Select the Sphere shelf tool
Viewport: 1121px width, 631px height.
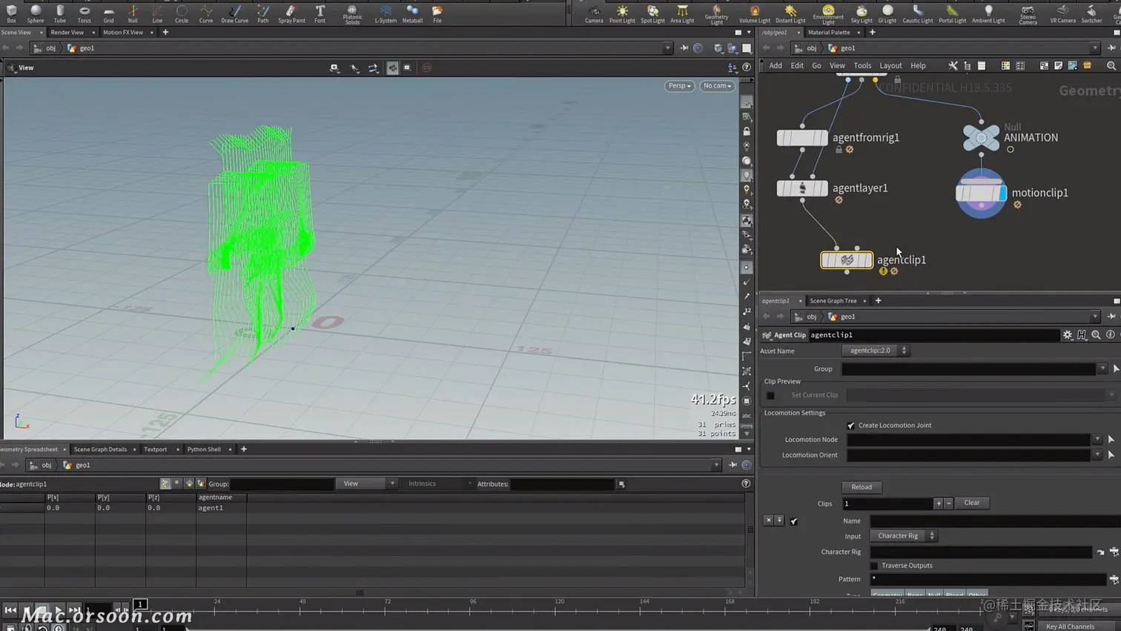[36, 13]
